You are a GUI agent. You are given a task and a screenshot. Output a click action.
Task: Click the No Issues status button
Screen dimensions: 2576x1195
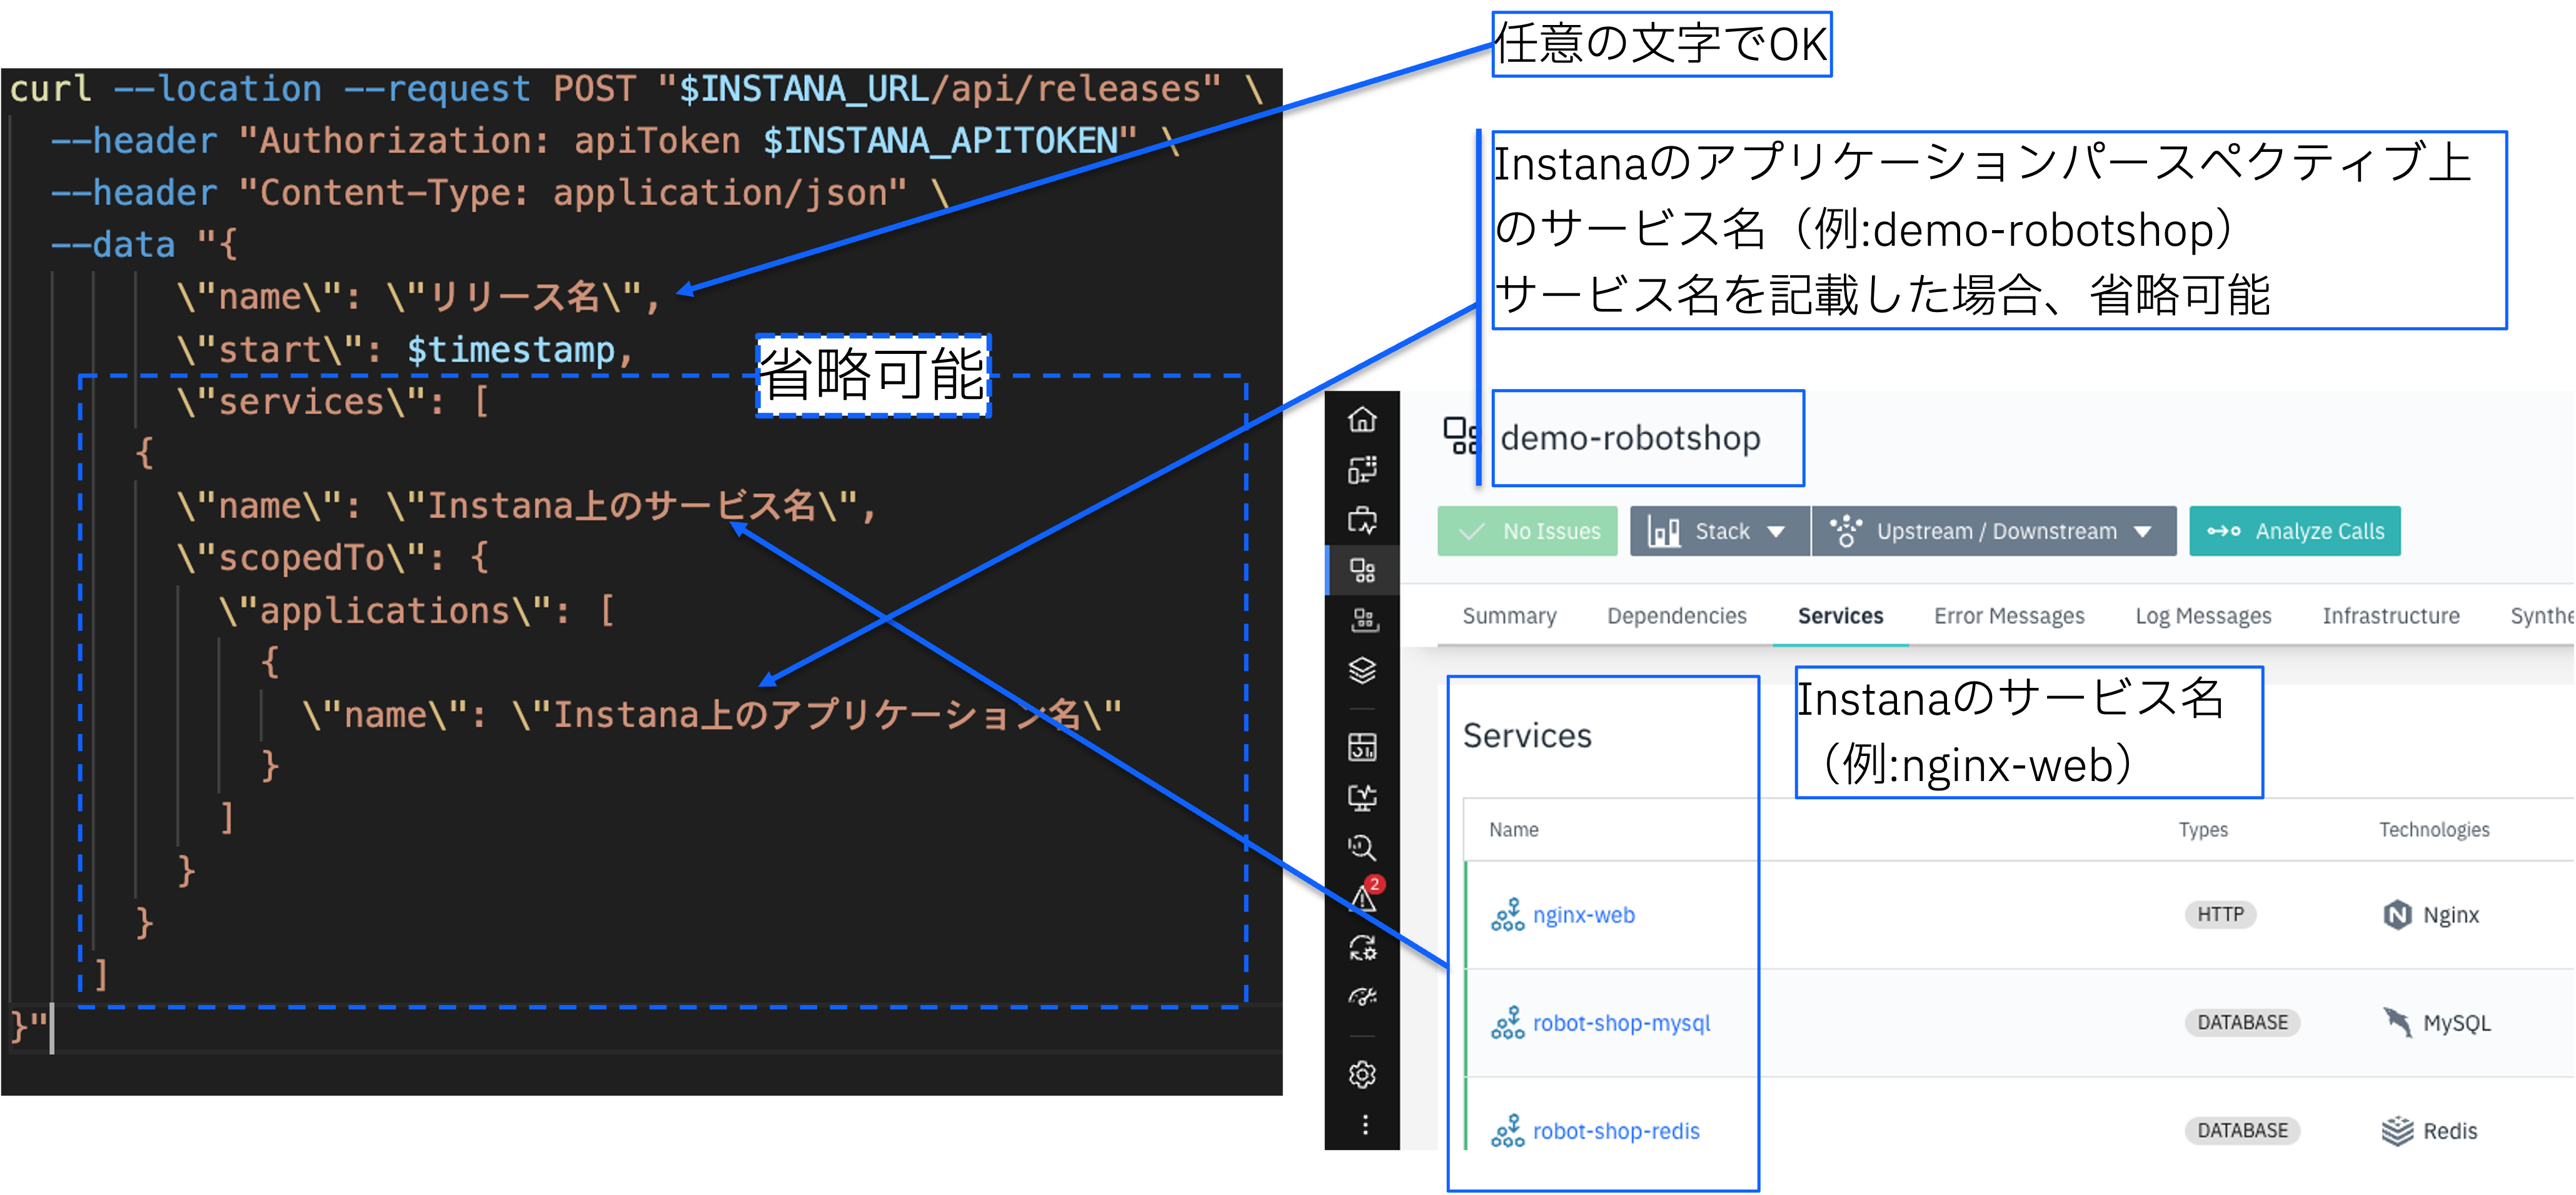tap(1527, 531)
